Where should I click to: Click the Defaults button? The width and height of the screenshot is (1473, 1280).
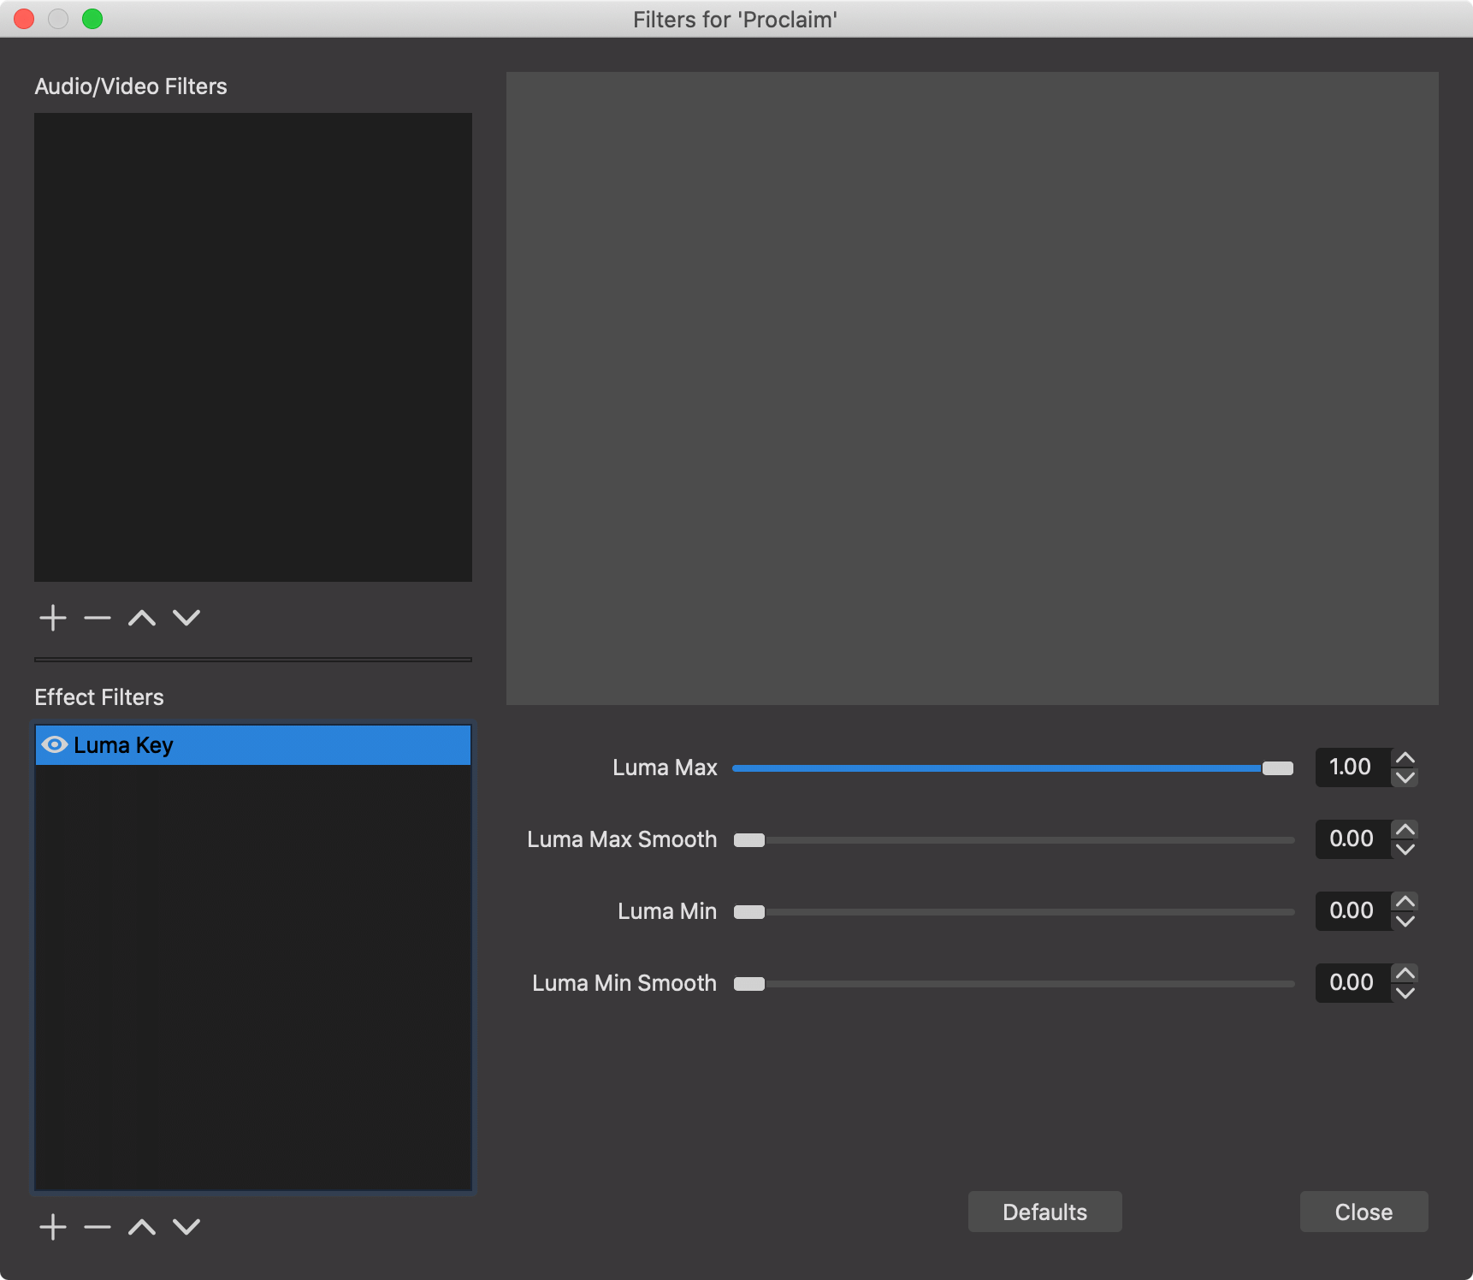coord(1044,1212)
